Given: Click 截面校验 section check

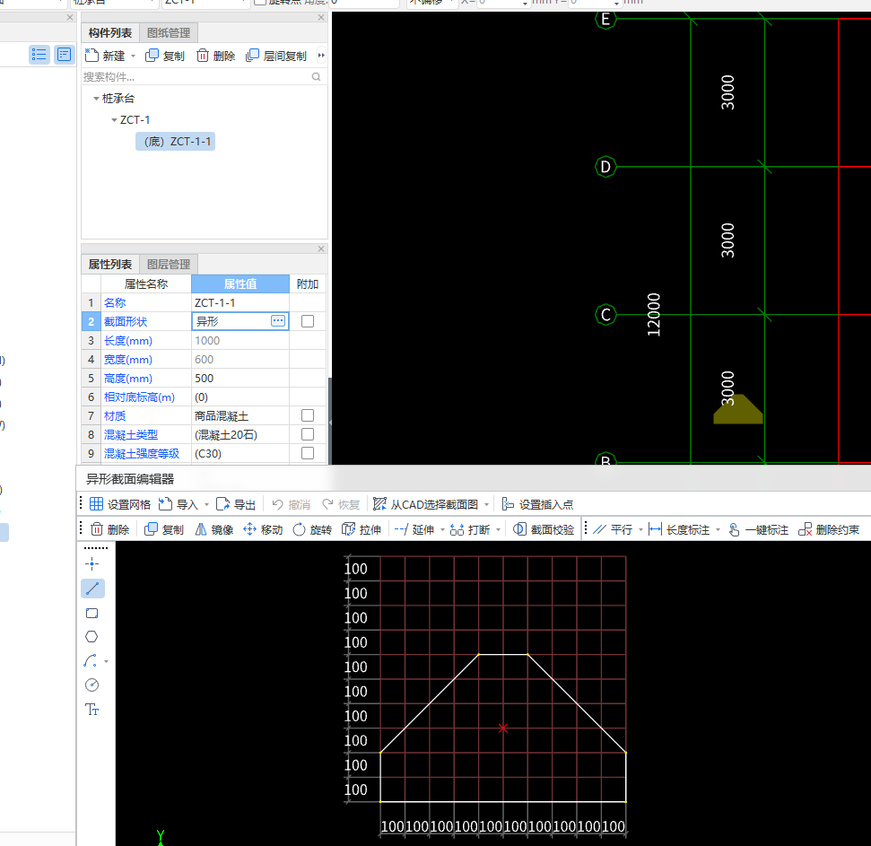Looking at the screenshot, I should coord(544,530).
